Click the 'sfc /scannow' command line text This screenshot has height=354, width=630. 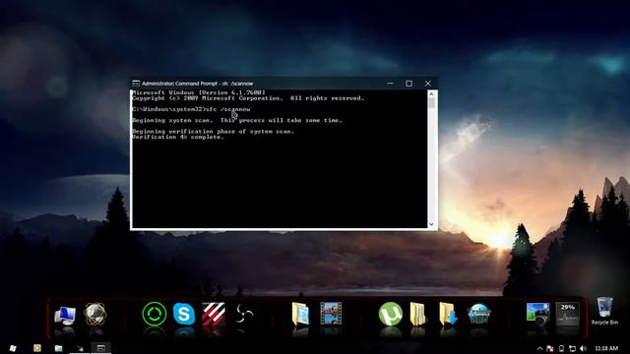pos(227,109)
